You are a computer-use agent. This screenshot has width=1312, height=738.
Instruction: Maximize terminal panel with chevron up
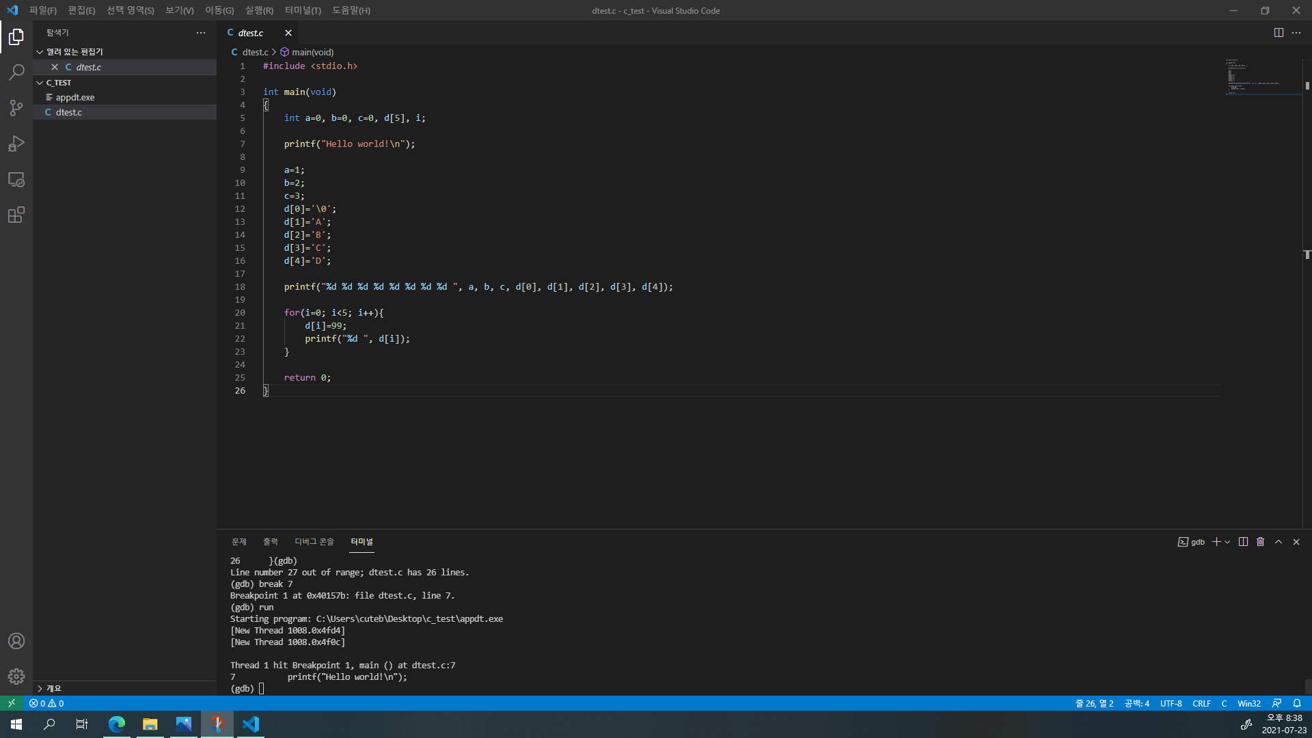click(x=1279, y=542)
